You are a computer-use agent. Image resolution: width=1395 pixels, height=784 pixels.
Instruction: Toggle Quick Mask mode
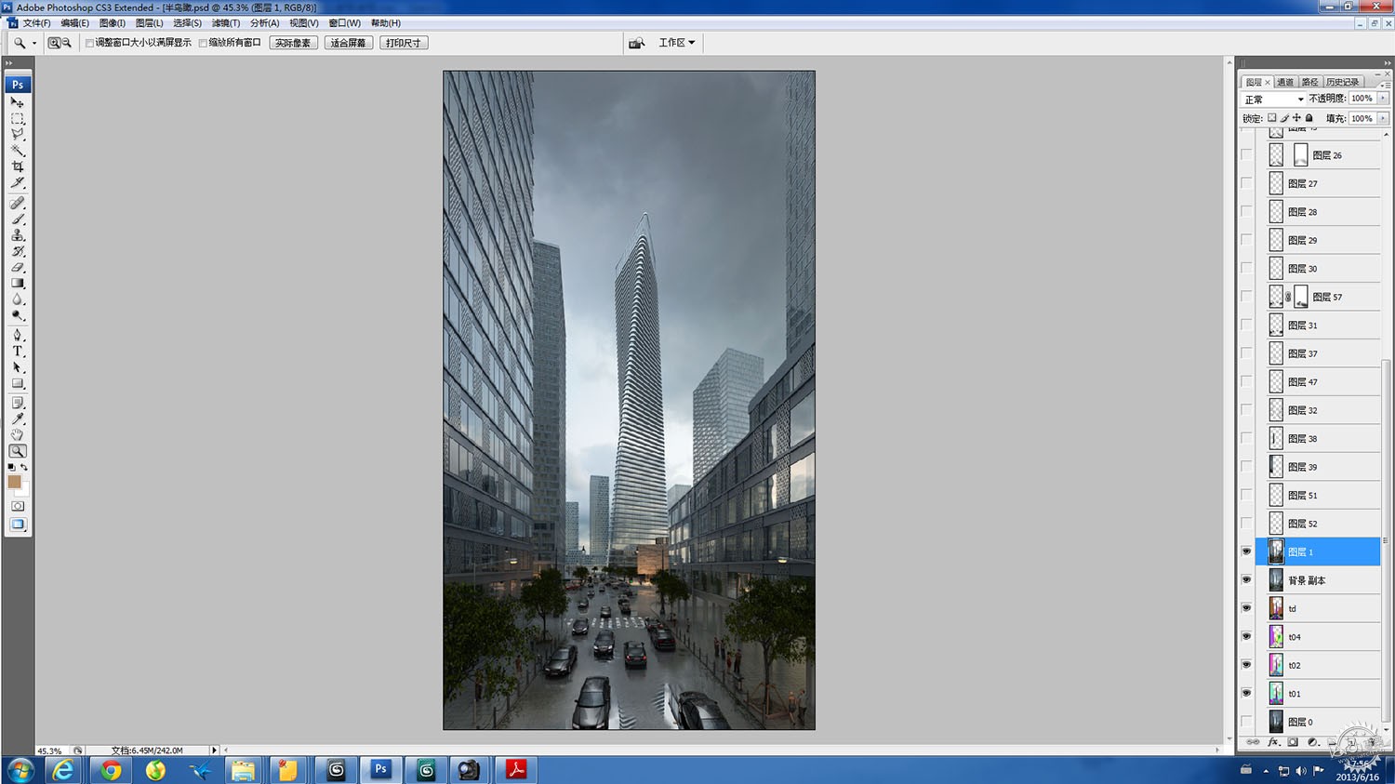[18, 506]
